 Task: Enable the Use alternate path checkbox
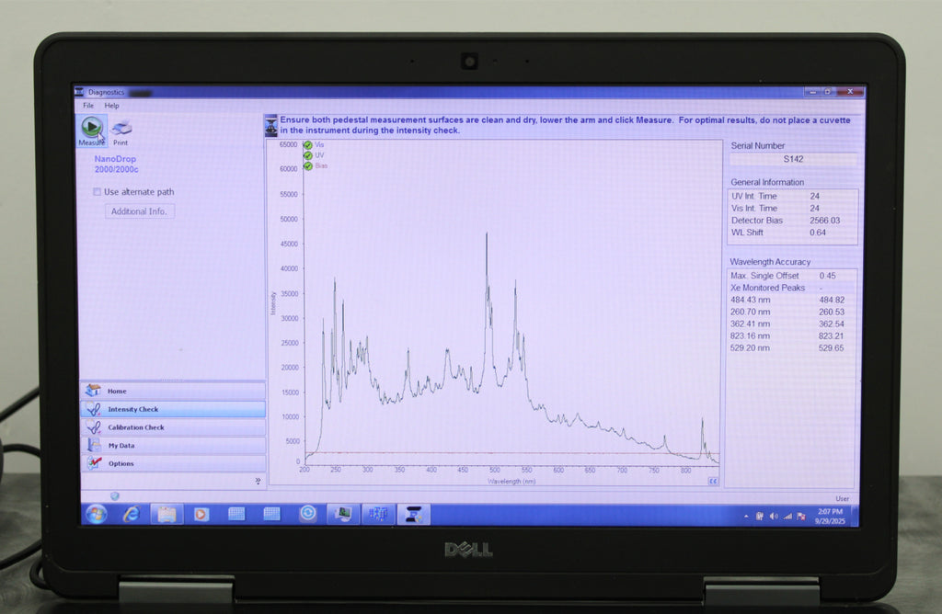tap(98, 192)
